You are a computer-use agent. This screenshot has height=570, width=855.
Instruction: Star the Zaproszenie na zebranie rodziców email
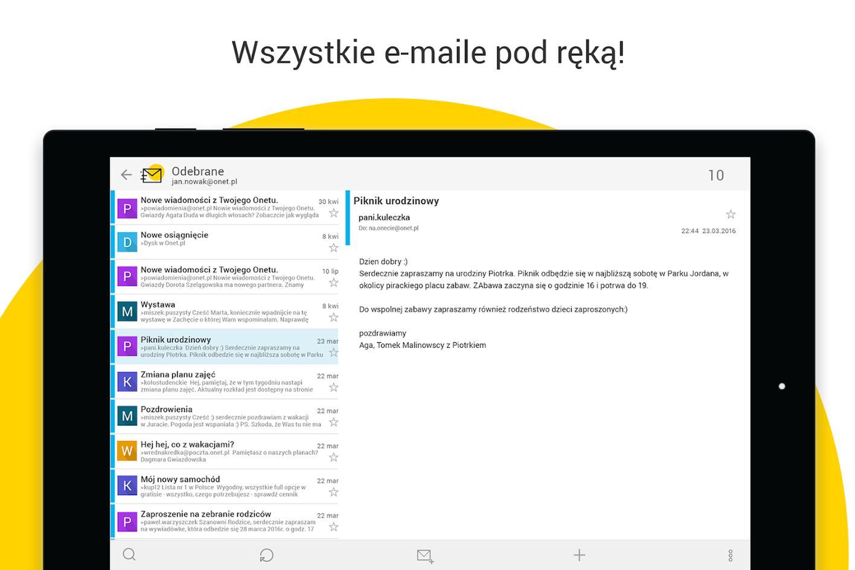tap(333, 527)
